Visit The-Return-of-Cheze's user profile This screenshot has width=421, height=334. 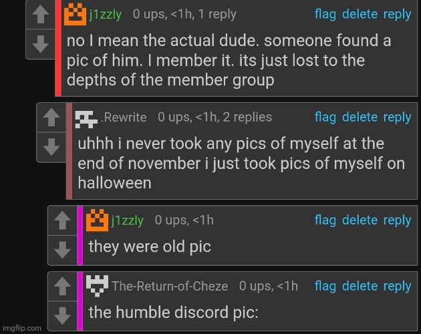(x=170, y=286)
